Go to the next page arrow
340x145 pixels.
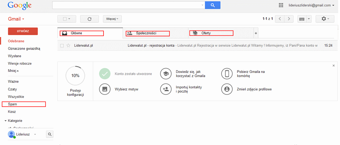[x=289, y=19]
